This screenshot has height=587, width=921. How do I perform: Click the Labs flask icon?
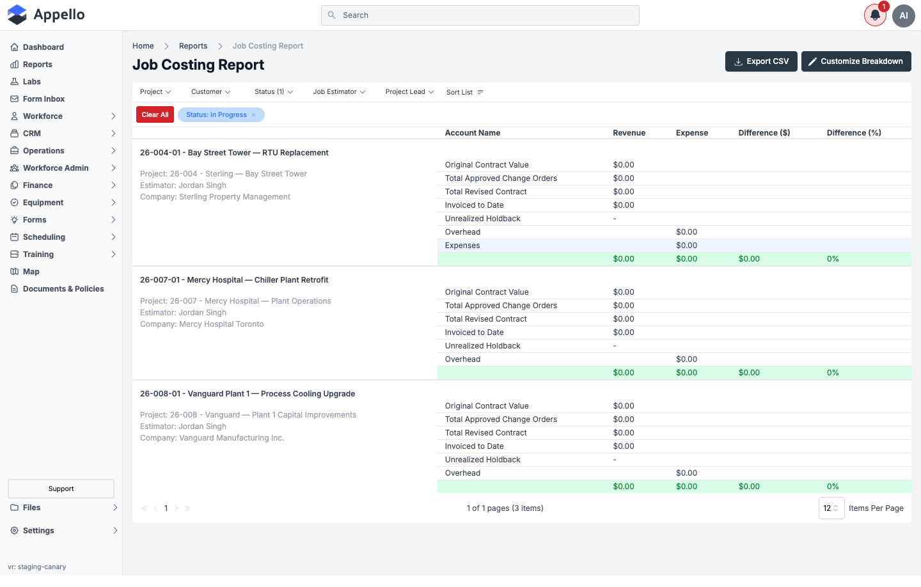pos(14,82)
